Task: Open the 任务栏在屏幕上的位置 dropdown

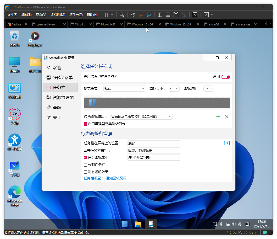Action: coord(154,144)
